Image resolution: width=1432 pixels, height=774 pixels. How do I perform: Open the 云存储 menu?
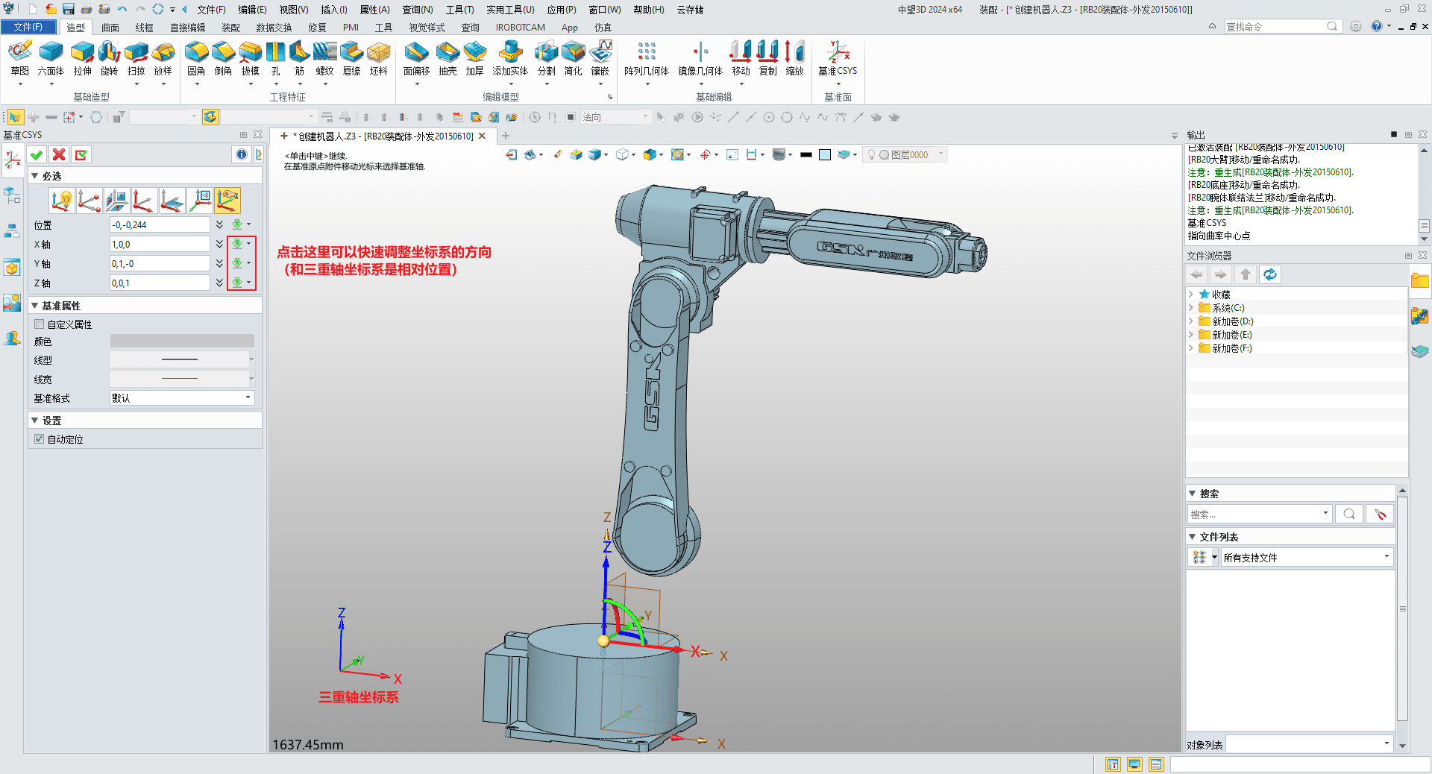pos(690,10)
